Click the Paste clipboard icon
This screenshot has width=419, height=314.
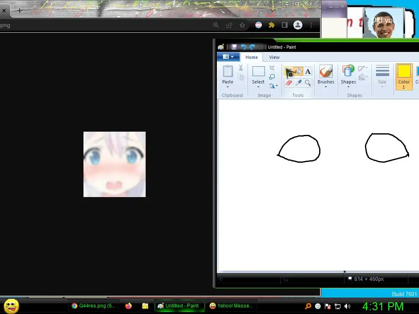(228, 71)
